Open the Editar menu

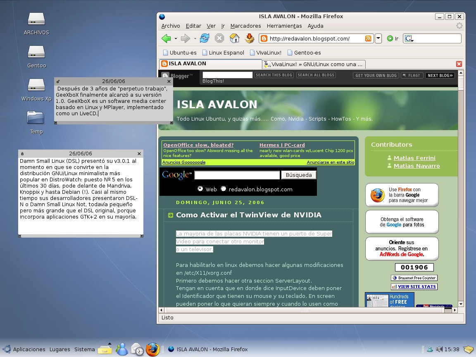pos(193,26)
